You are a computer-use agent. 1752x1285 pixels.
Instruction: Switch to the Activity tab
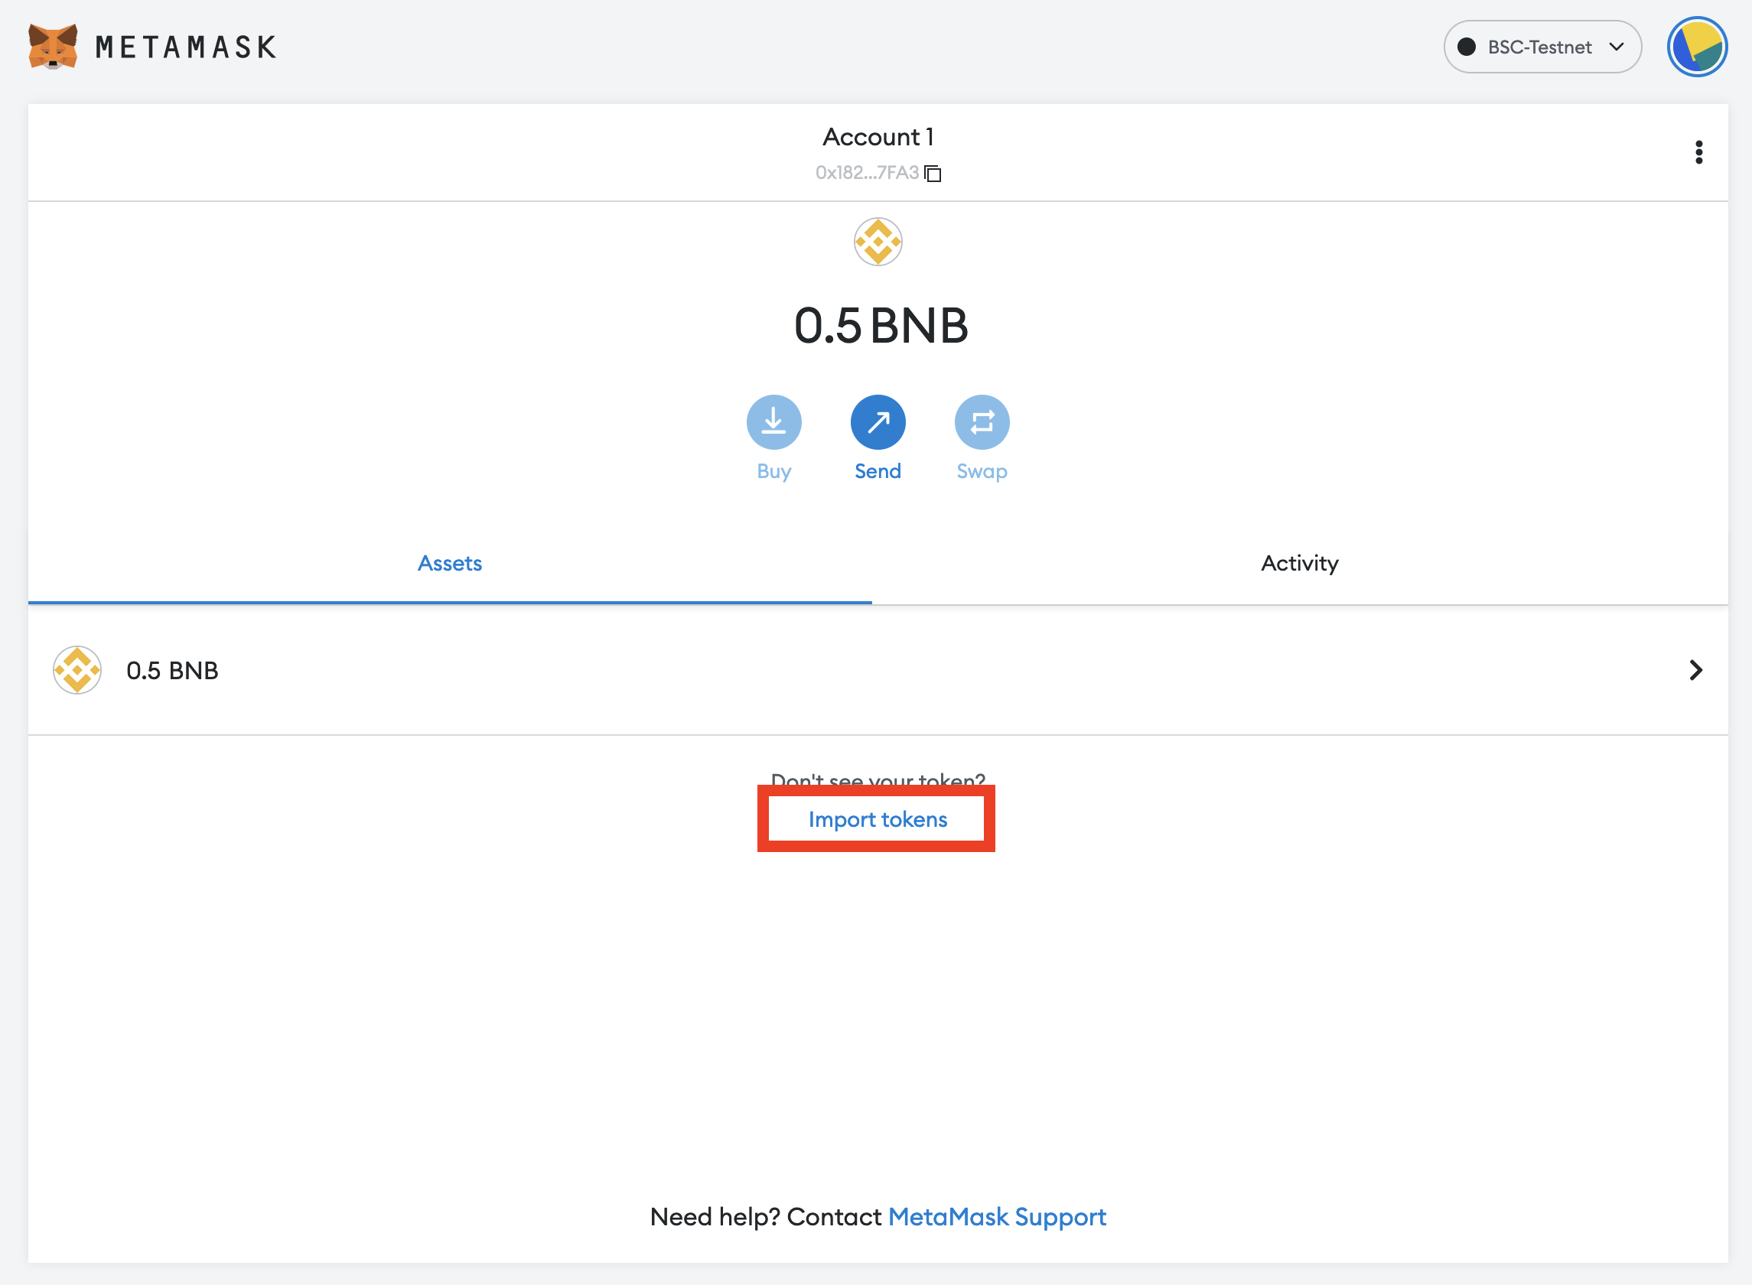(1299, 563)
